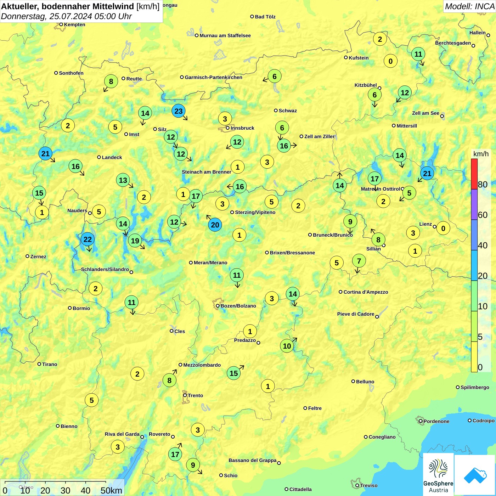Click the Bassano del Grappa label
The image size is (496, 496).
[x=253, y=460]
